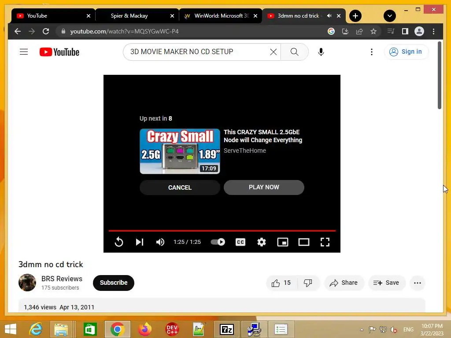Open the BRS Reviews channel name link
The width and height of the screenshot is (451, 338).
pyautogui.click(x=62, y=279)
